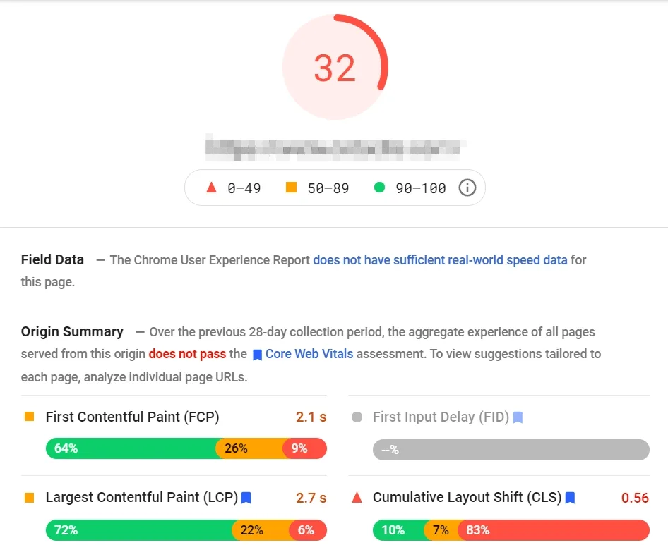This screenshot has width=668, height=545.
Task: Expand the Origin Summary section
Action: [x=71, y=331]
